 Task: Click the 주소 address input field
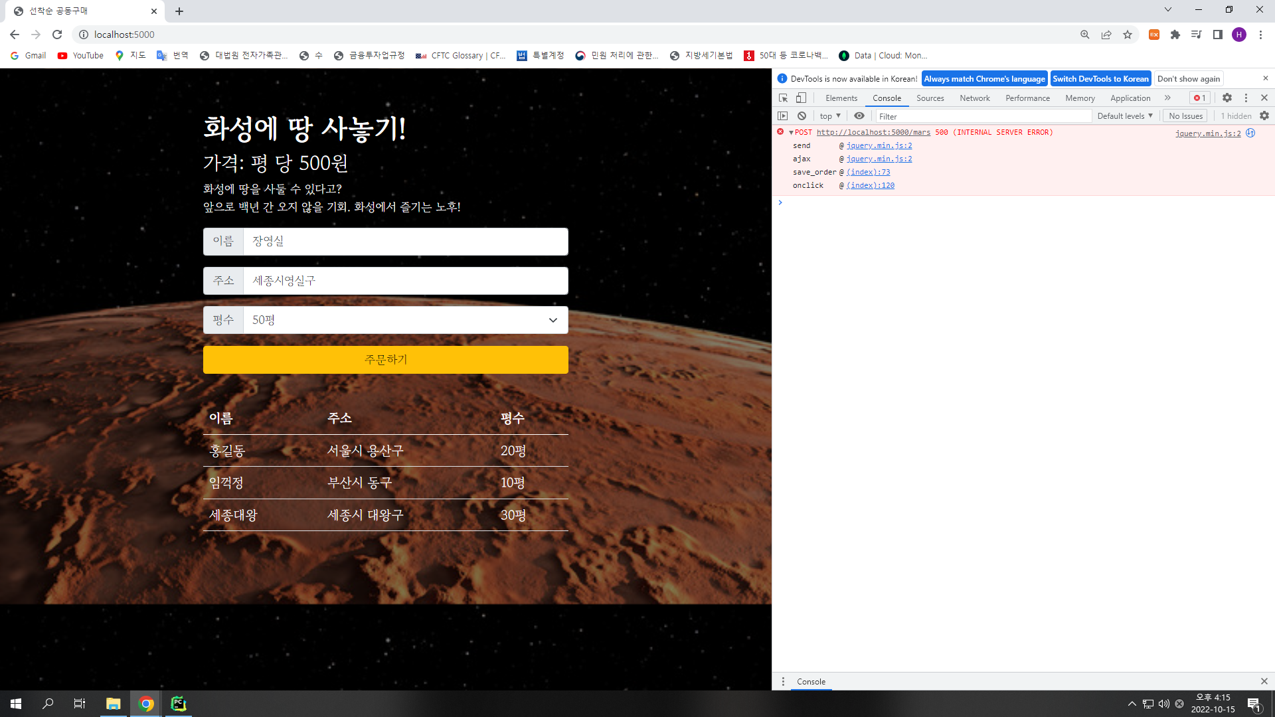tap(405, 281)
